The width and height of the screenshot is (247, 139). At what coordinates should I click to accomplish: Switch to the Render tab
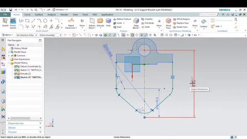pyautogui.click(x=64, y=15)
